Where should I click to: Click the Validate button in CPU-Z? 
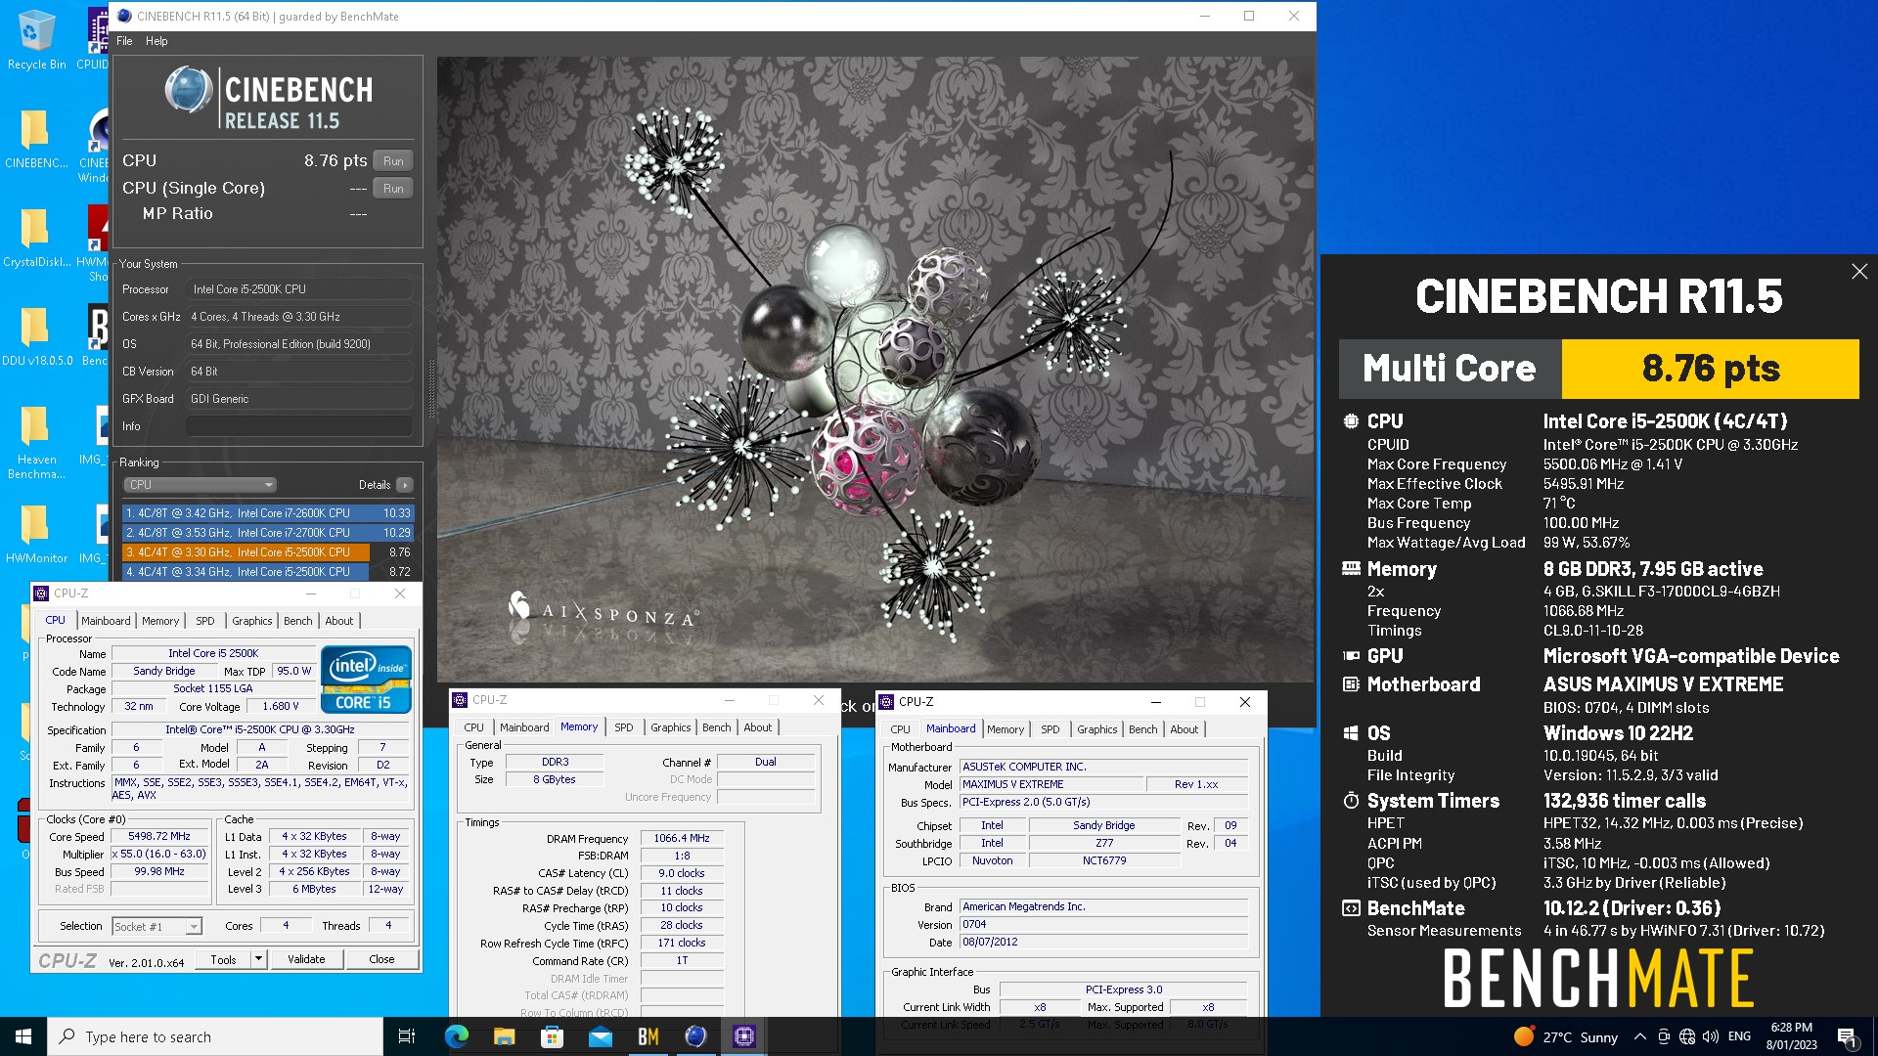point(306,959)
